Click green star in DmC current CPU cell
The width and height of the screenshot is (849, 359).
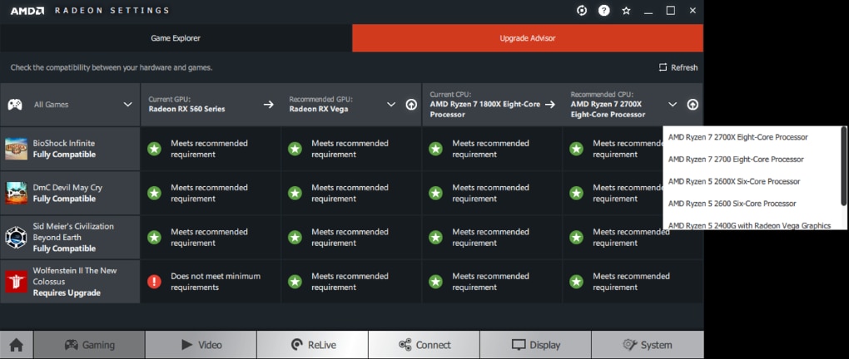coord(435,193)
